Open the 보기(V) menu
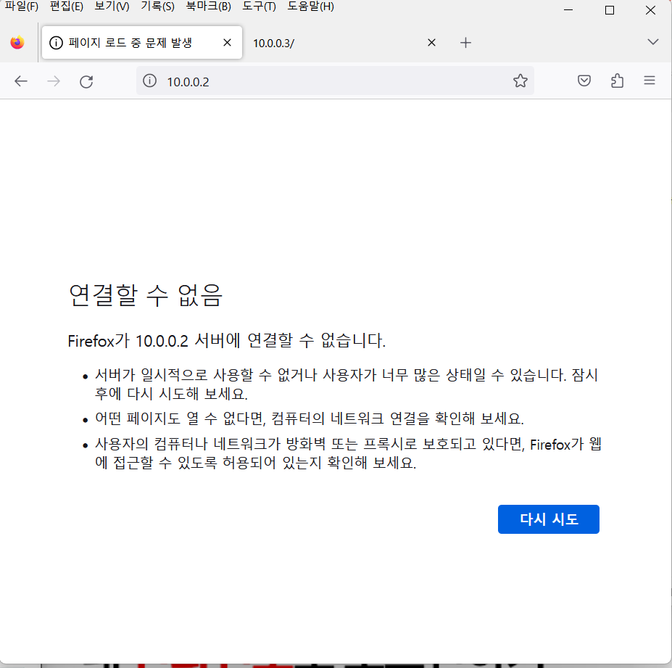Screen dimensions: 672x668 [x=112, y=7]
